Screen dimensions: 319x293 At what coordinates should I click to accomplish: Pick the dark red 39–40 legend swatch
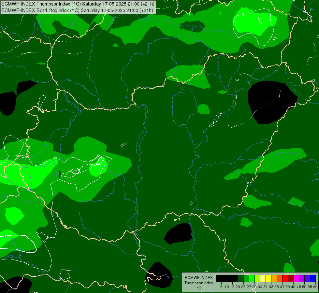point(291,278)
